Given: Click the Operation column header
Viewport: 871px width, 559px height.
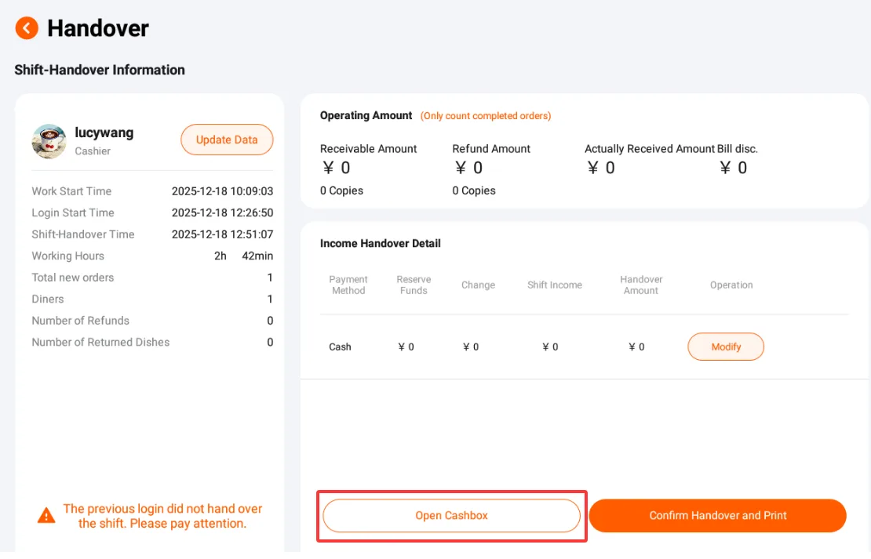Looking at the screenshot, I should [x=731, y=285].
